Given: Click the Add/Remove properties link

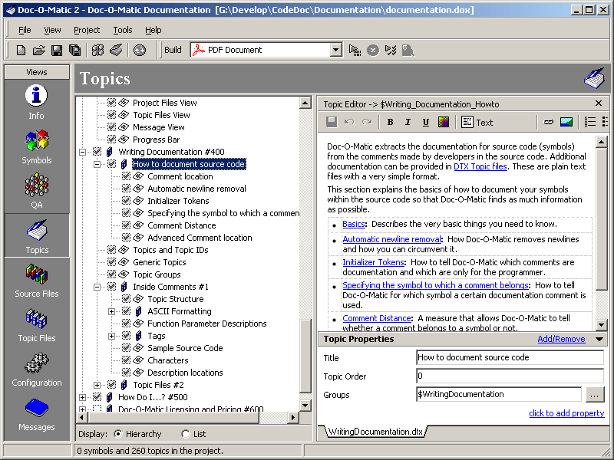Looking at the screenshot, I should point(560,339).
